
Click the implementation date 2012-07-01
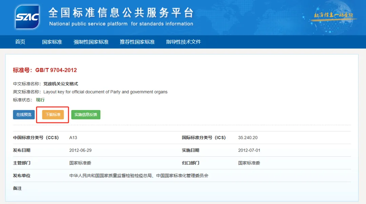tap(249, 150)
